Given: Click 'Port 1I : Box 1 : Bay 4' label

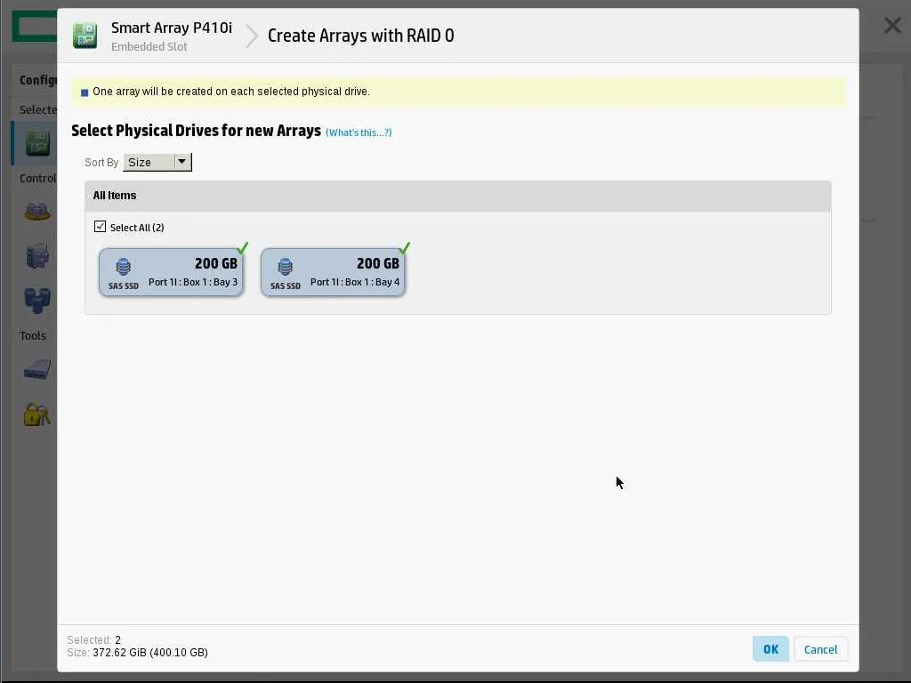Looking at the screenshot, I should [355, 282].
